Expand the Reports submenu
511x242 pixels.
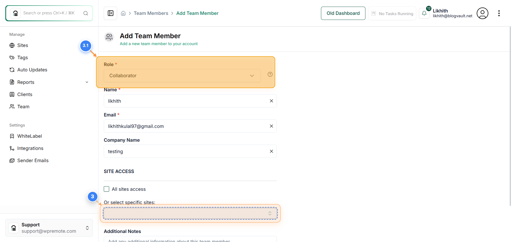87,82
